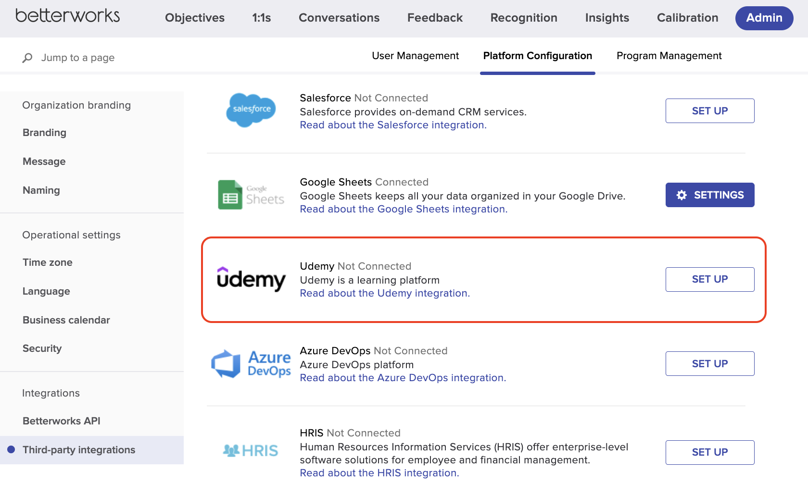The height and width of the screenshot is (497, 808).
Task: Set up the Udemy integration
Action: [x=710, y=279]
